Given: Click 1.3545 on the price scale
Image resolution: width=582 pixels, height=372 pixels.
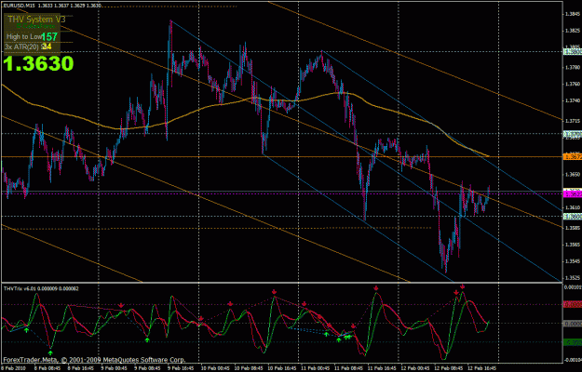Looking at the screenshot, I should [x=572, y=260].
